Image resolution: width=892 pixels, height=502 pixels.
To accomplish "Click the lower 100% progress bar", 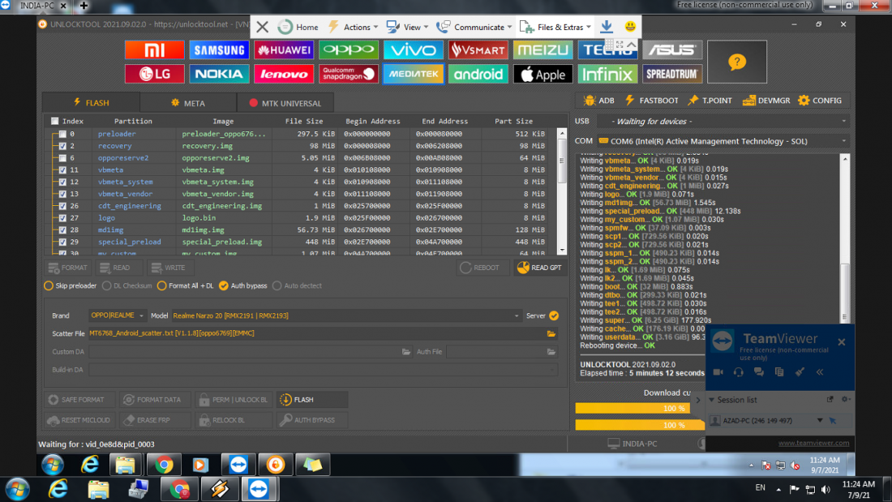I will point(640,425).
